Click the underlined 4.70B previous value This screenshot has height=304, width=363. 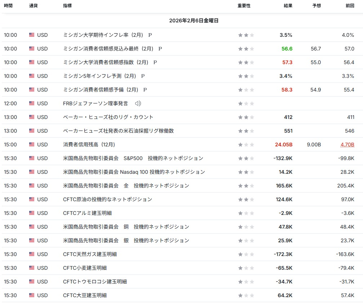coord(347,145)
